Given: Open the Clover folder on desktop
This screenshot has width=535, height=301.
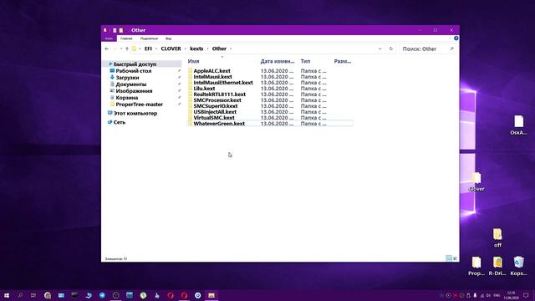Looking at the screenshot, I should tap(476, 182).
